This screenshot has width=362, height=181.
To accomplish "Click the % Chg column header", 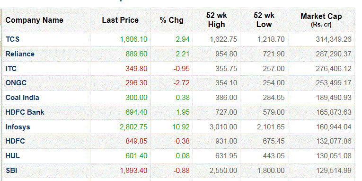I will pyautogui.click(x=171, y=20).
